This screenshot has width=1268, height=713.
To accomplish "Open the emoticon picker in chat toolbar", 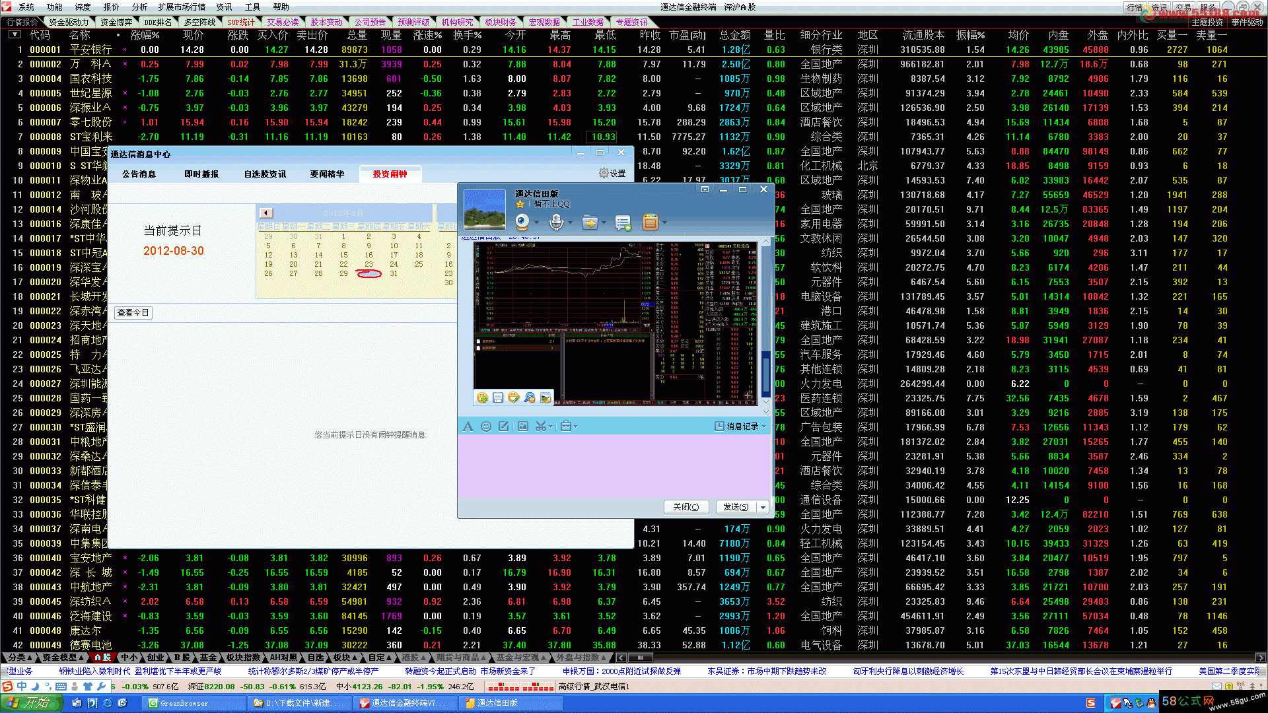I will click(486, 426).
